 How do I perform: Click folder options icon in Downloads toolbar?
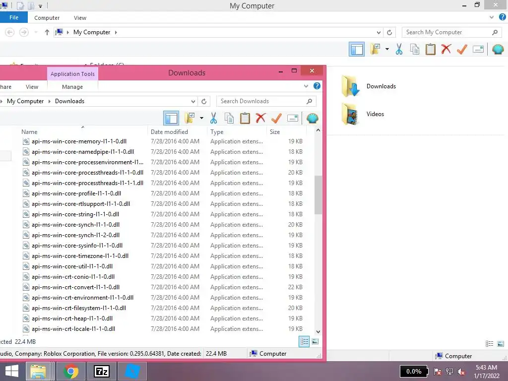[x=190, y=118]
